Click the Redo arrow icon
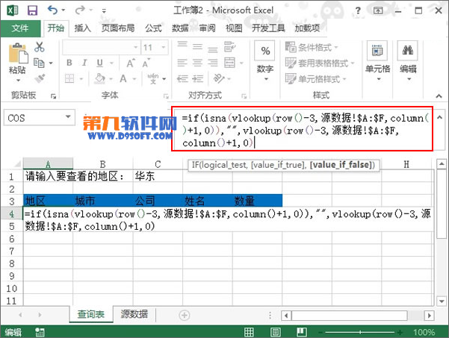This screenshot has width=449, height=338. coord(80,10)
